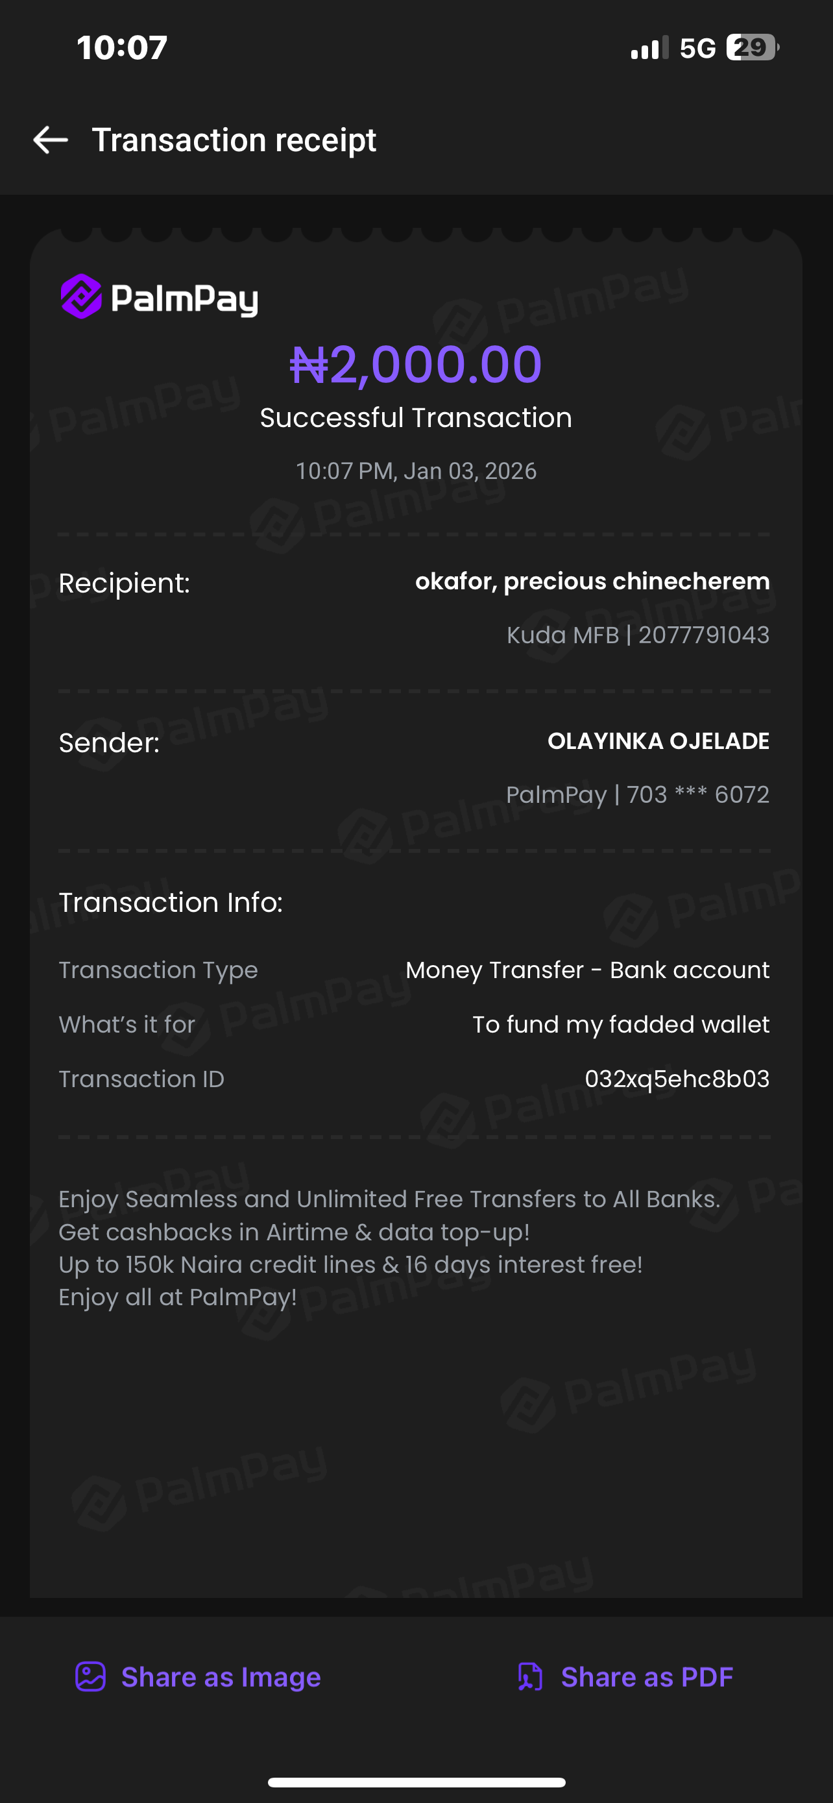This screenshot has height=1803, width=833.
Task: Tap the PDF file icon beside Share as PDF
Action: tap(530, 1677)
